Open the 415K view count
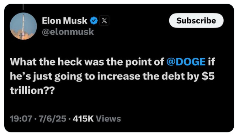 [x=83, y=119]
